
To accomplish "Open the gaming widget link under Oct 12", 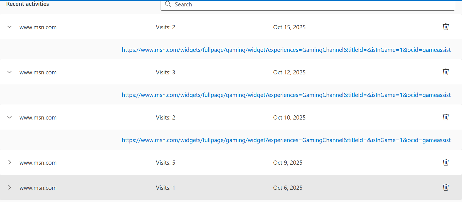I will click(286, 95).
